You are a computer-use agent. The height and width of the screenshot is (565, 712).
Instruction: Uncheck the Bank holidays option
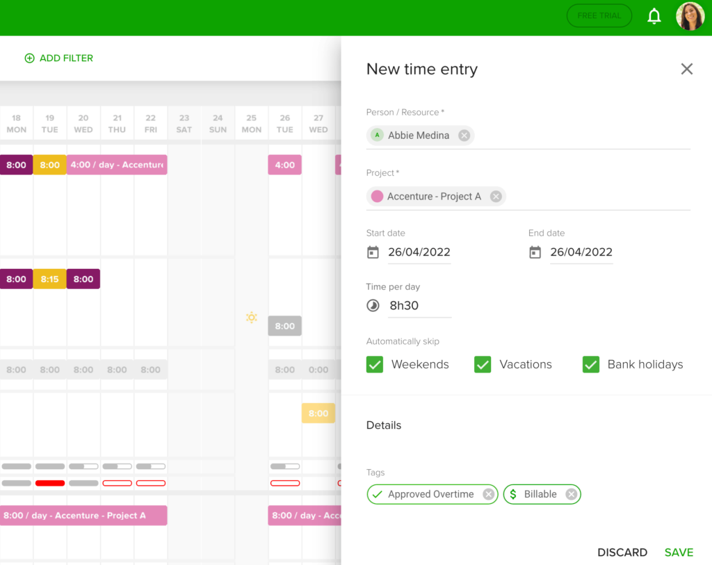tap(590, 363)
